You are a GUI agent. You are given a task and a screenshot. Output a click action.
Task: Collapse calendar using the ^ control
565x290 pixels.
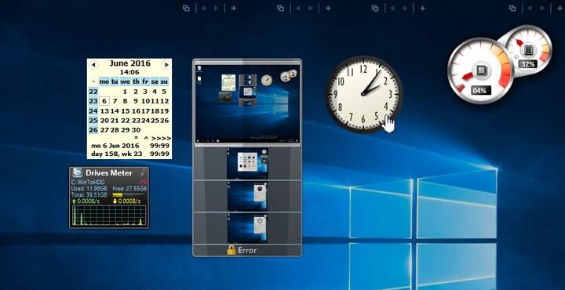(x=146, y=138)
